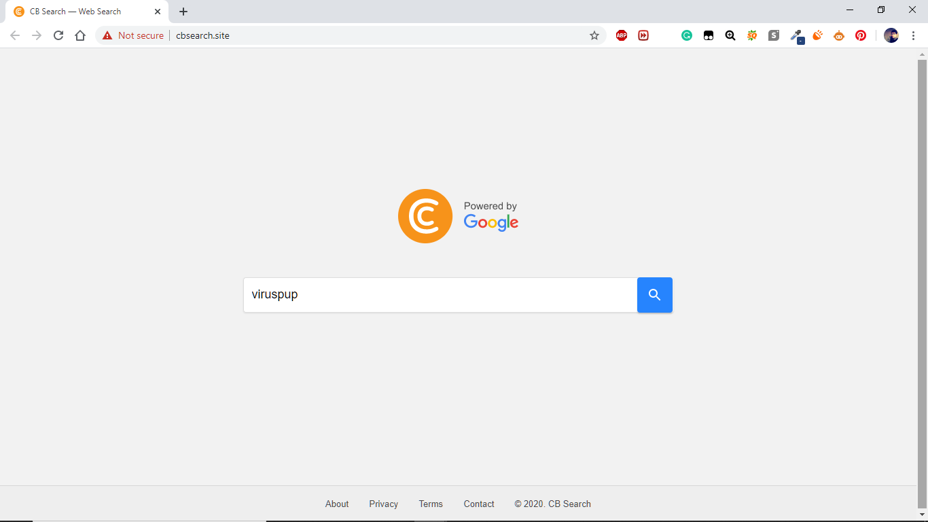Open the Adblock Plus extension

pyautogui.click(x=622, y=35)
